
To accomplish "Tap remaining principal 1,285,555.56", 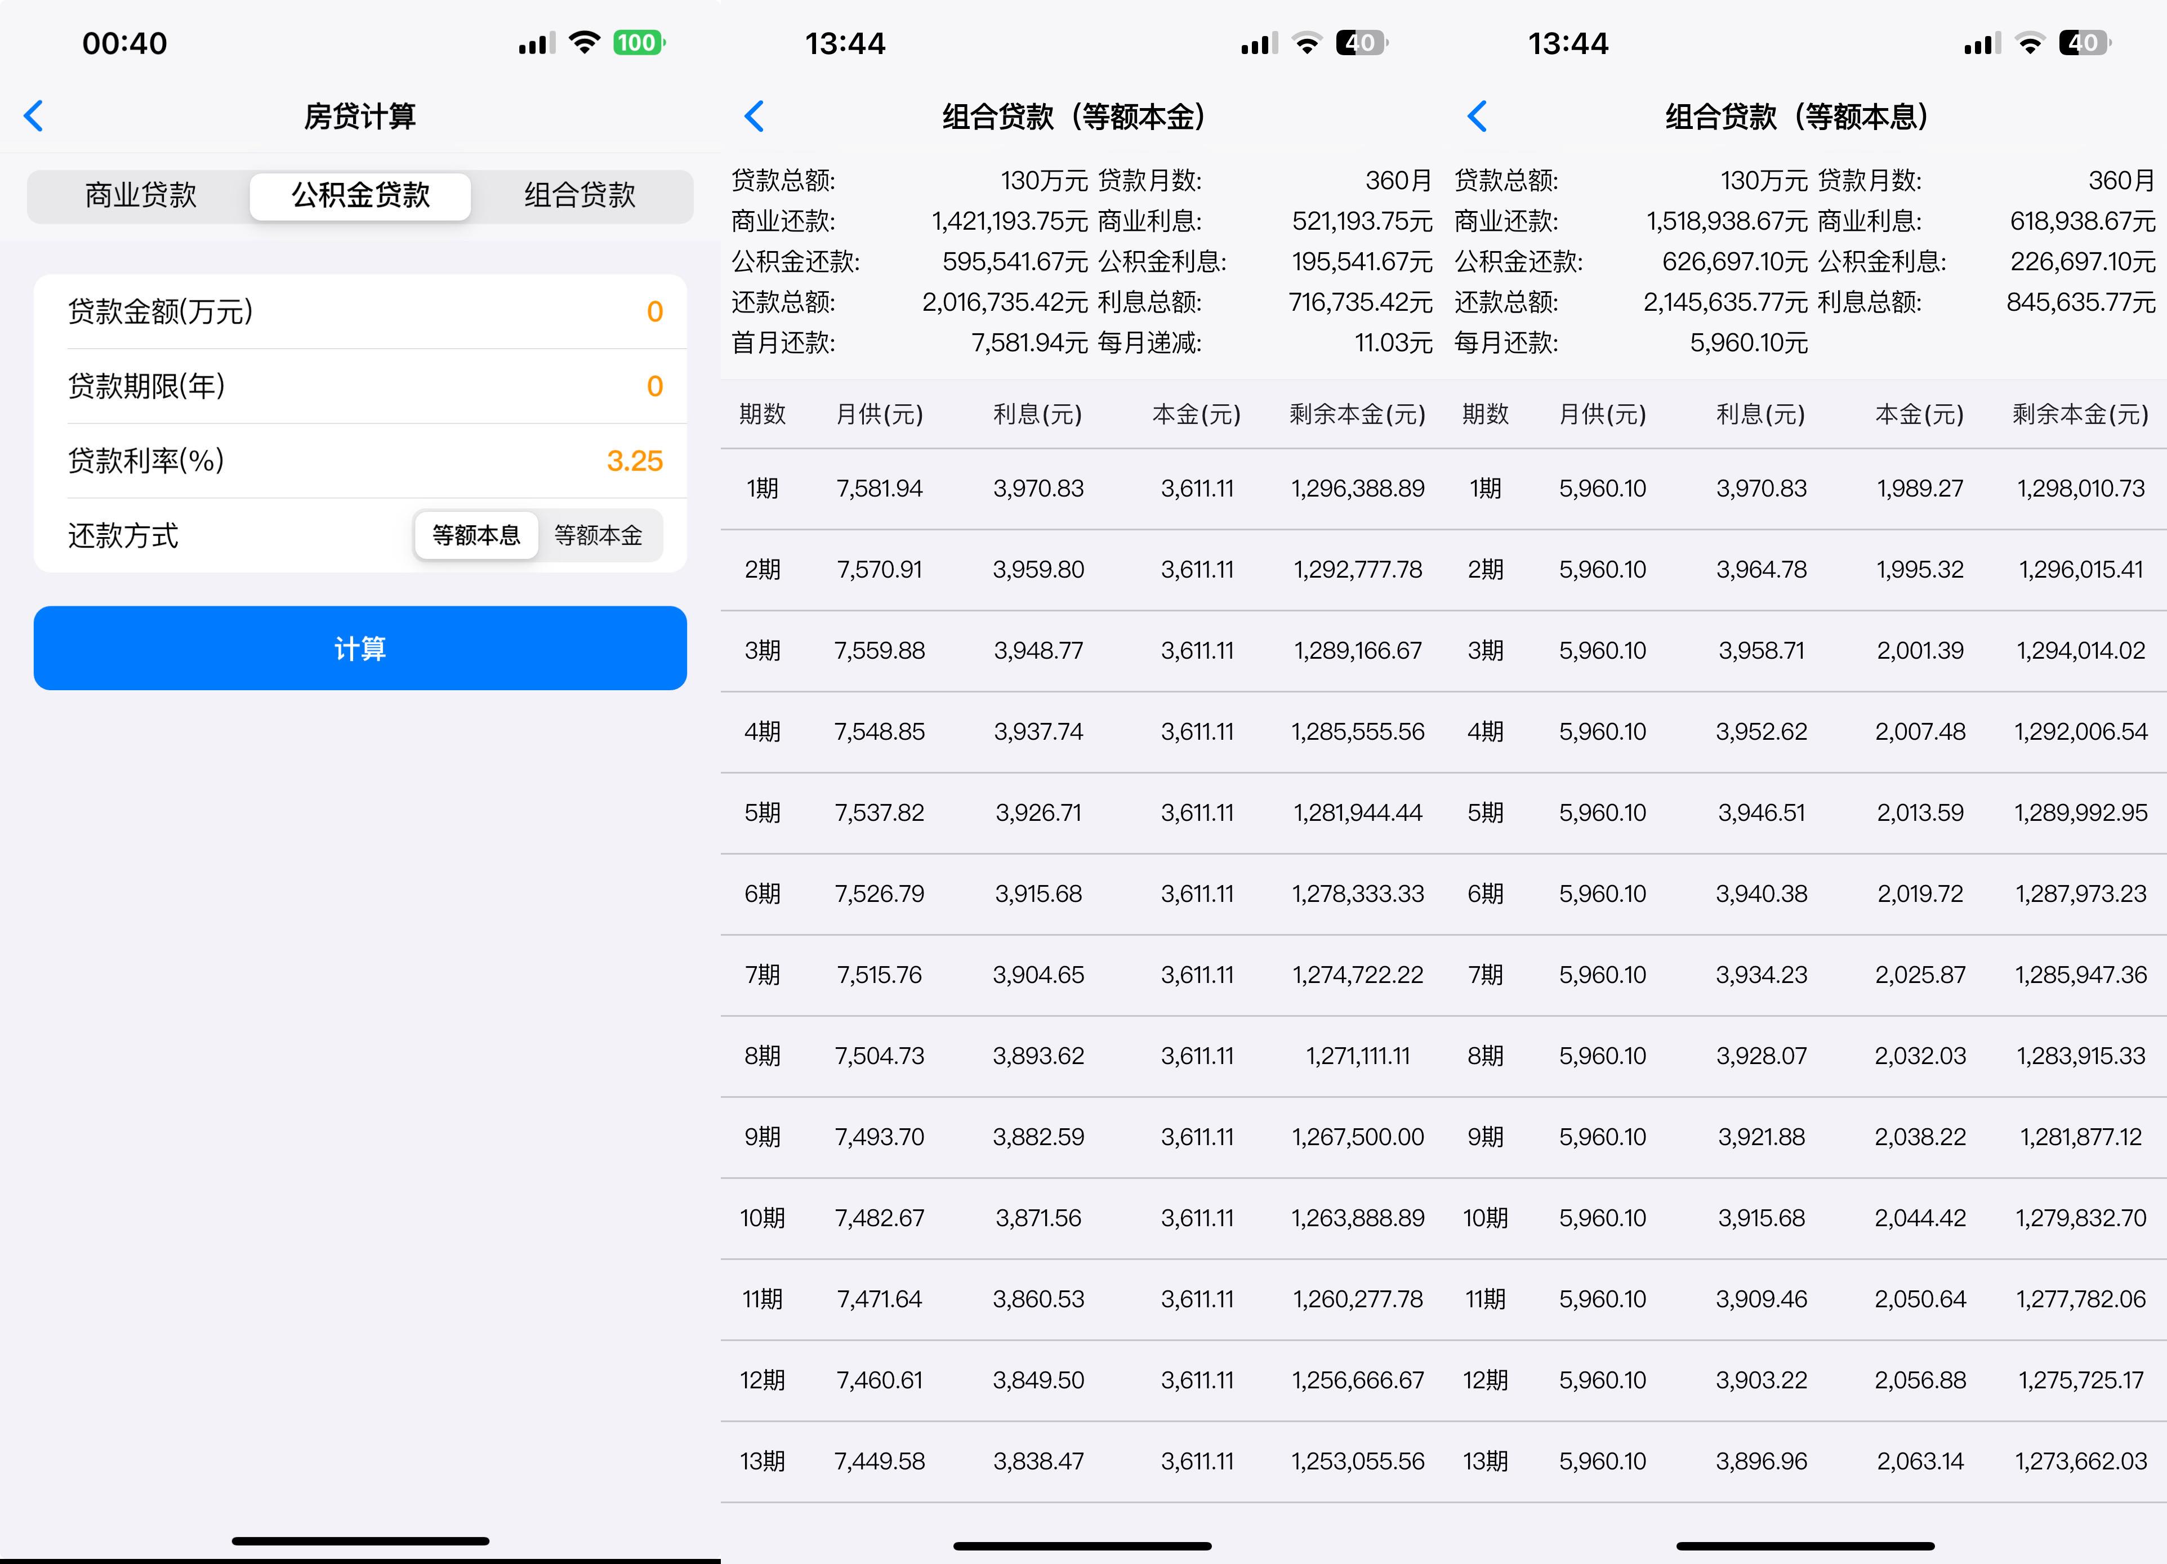I will [1358, 732].
